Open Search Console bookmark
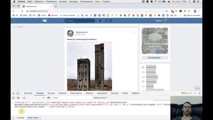The width and height of the screenshot is (213, 120). coord(67,15)
